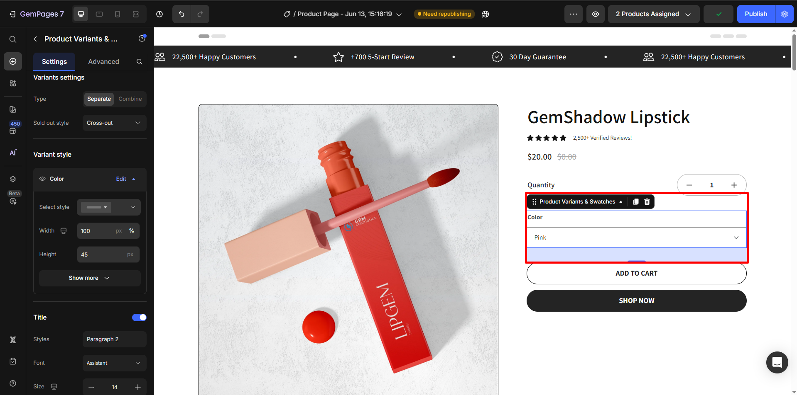Image resolution: width=797 pixels, height=395 pixels.
Task: Click the preview eye icon near Publish
Action: [595, 14]
